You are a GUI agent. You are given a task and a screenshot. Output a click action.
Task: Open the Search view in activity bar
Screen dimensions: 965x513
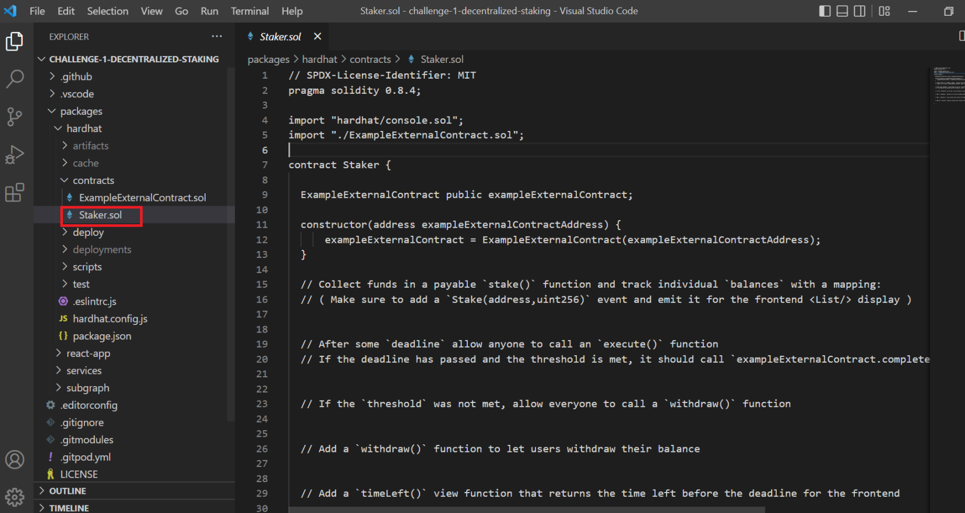[15, 79]
